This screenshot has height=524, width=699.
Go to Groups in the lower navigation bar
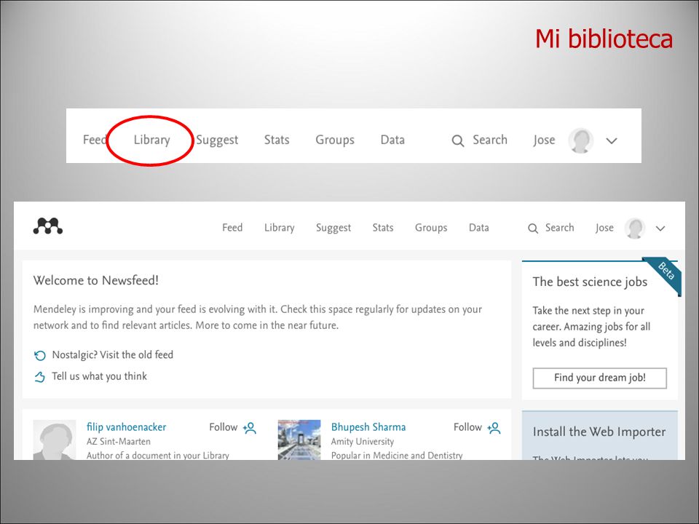(431, 228)
